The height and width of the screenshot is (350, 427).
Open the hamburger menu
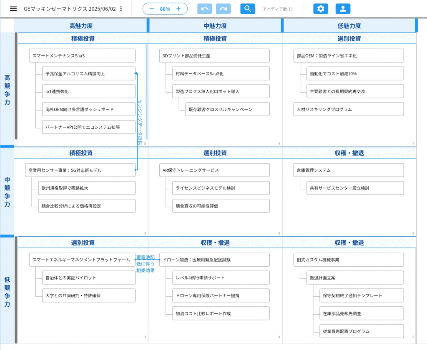13,9
